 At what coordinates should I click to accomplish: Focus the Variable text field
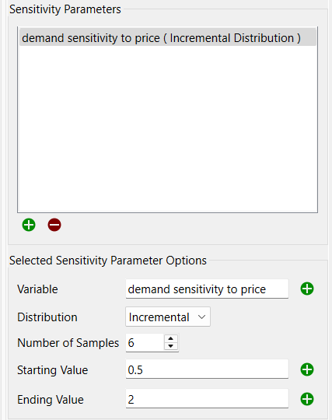click(x=207, y=289)
